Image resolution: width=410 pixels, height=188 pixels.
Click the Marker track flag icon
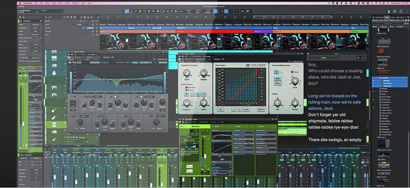pos(97,21)
